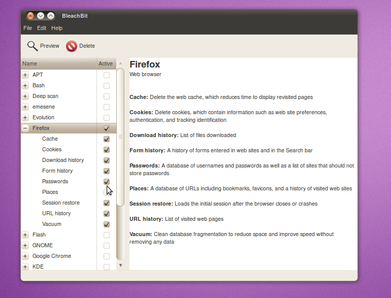Select the Passwords row
Screen dimensions: 391x298
[x=69, y=182]
